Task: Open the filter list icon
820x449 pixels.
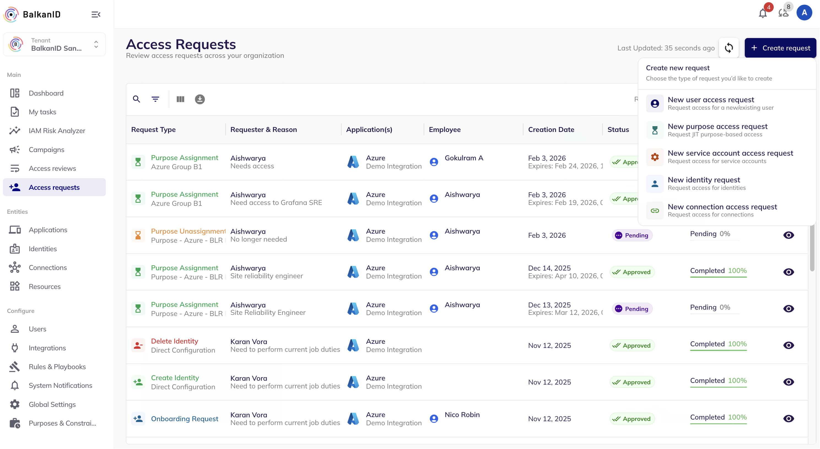Action: click(x=155, y=99)
